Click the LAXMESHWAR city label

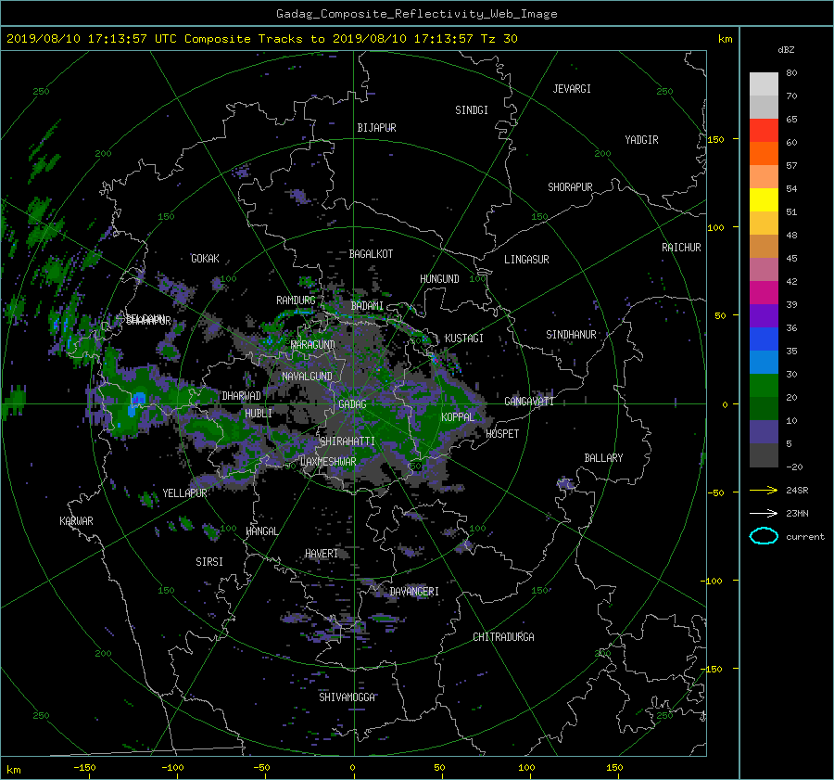click(x=328, y=462)
